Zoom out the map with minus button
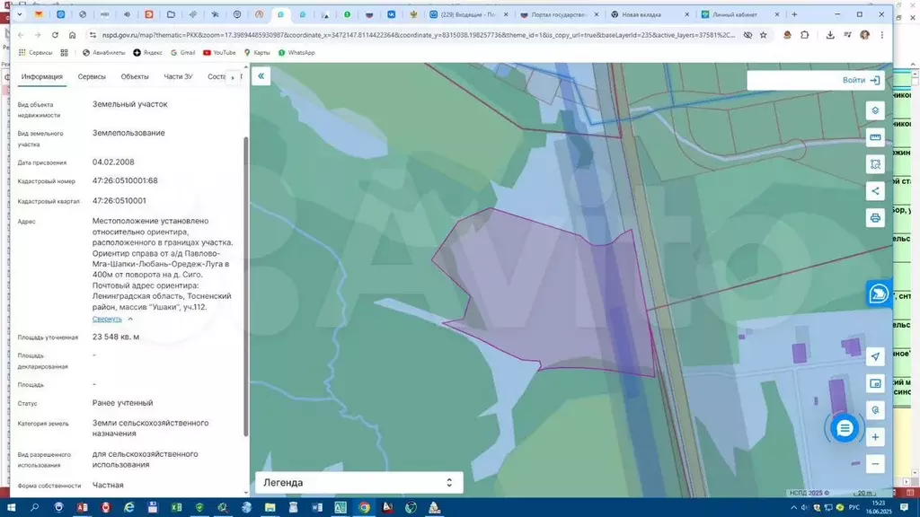The height and width of the screenshot is (517, 920). (875, 464)
